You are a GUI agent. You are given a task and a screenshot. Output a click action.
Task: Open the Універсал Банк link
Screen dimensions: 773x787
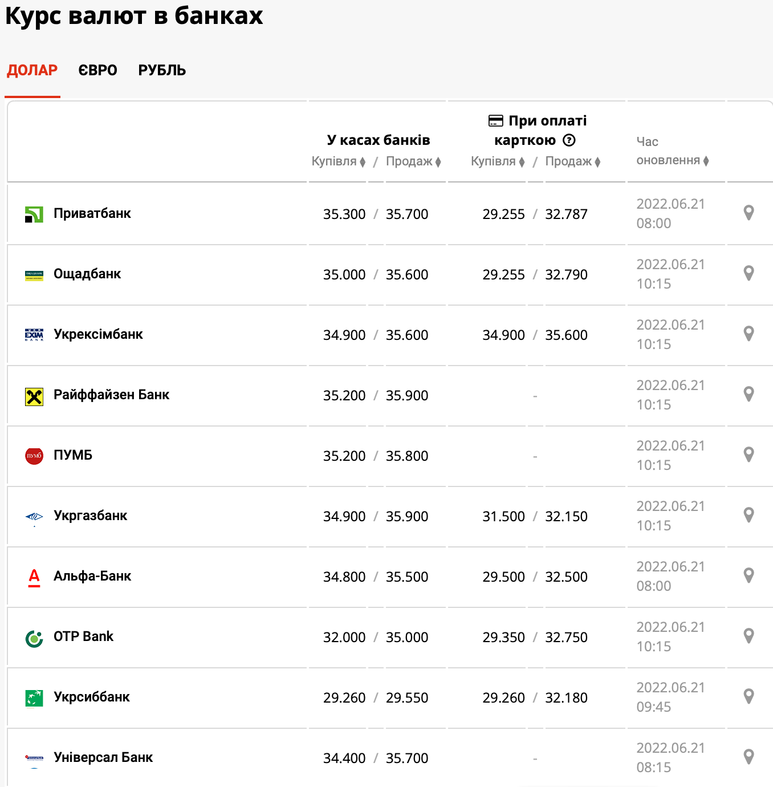103,757
